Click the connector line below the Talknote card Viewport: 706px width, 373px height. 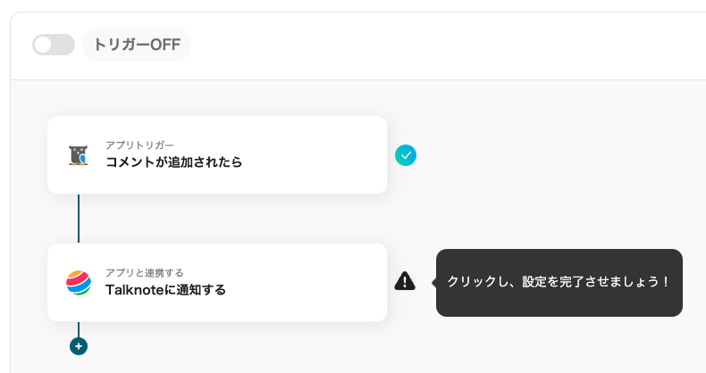click(x=79, y=328)
